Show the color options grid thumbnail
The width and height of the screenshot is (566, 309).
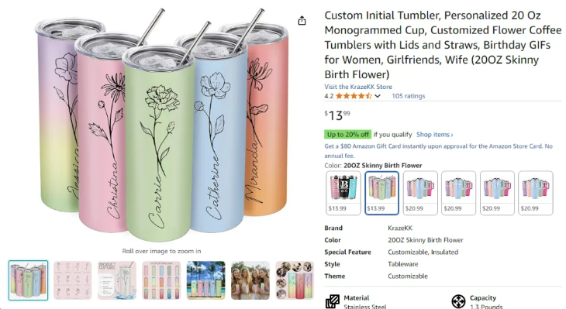click(x=161, y=280)
